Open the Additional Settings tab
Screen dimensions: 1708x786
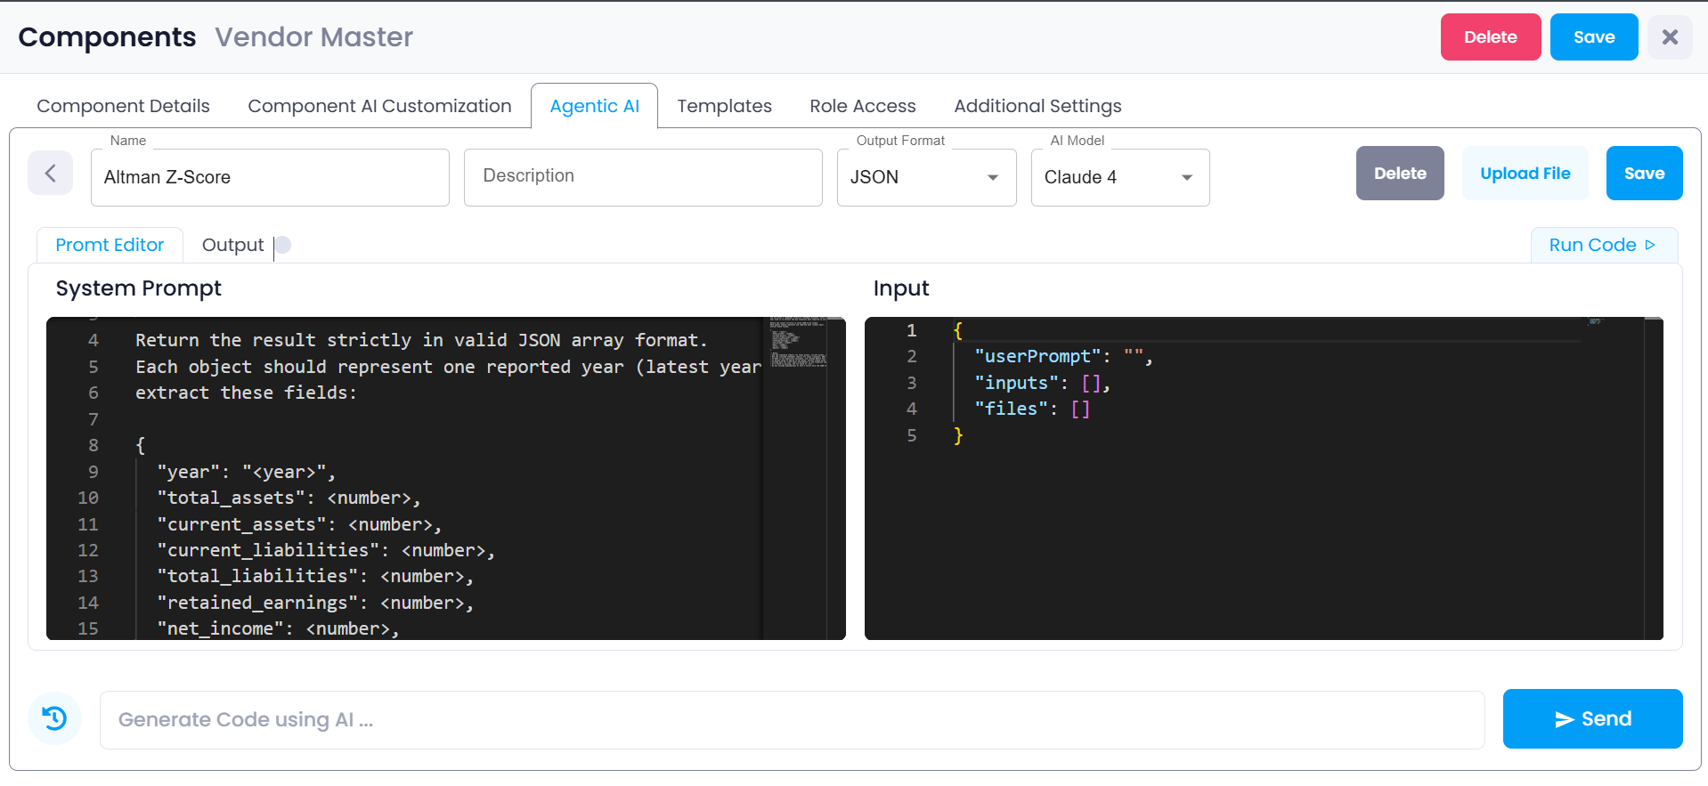(1037, 106)
